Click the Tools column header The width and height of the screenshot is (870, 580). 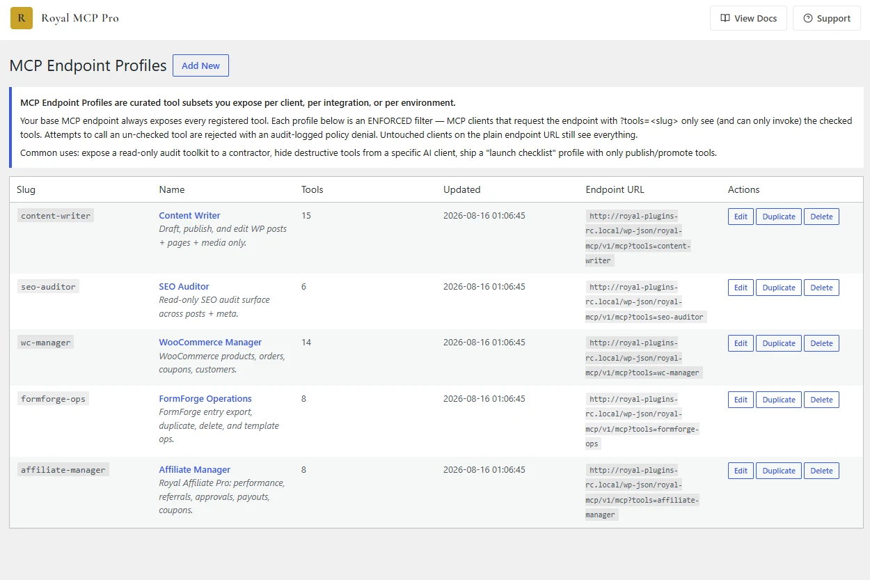[x=313, y=189]
